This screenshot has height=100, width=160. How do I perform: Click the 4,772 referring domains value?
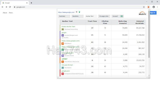pos(125,66)
